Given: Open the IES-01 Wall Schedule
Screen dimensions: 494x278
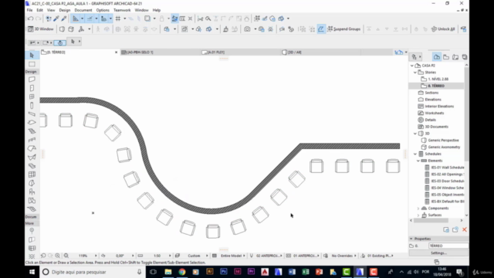Looking at the screenshot, I should (x=448, y=168).
